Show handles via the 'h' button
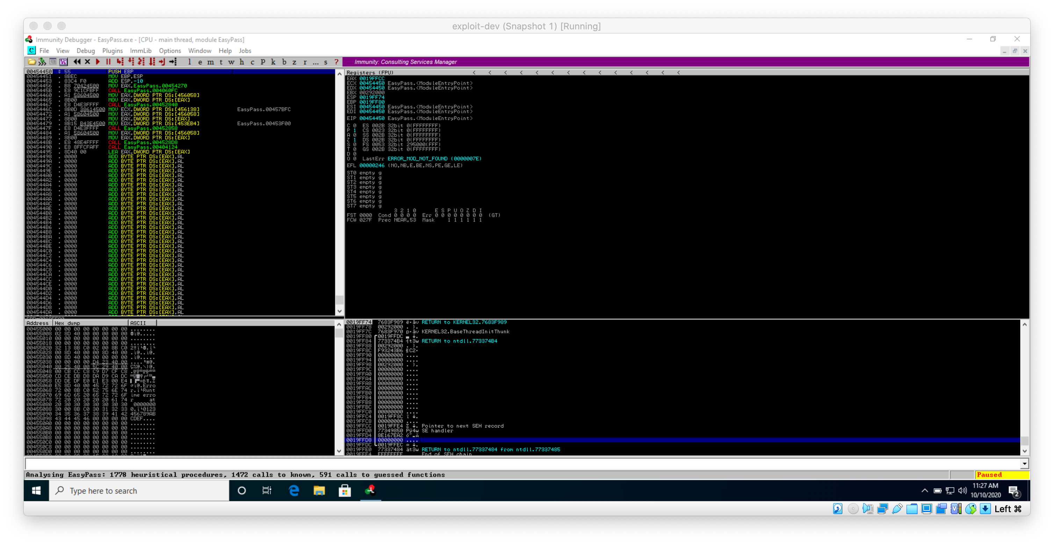This screenshot has width=1054, height=545. pyautogui.click(x=242, y=62)
